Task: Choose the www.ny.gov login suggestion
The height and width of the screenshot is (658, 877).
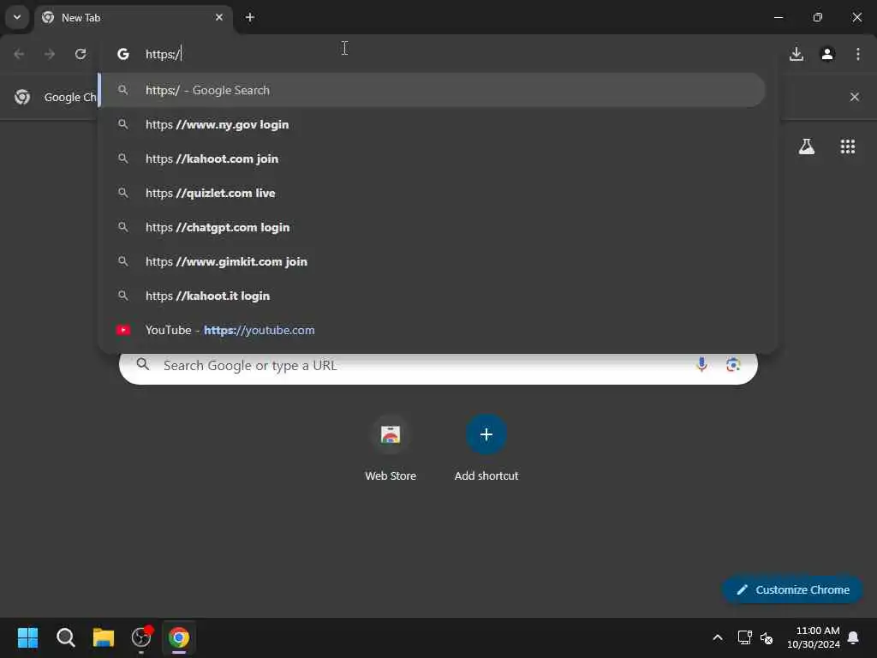Action: (x=432, y=124)
